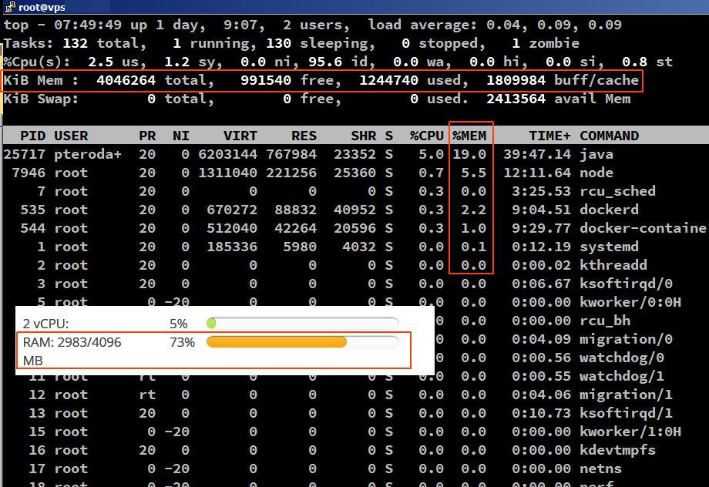Click PID 25717 in the process list
The width and height of the screenshot is (709, 487).
pos(25,154)
